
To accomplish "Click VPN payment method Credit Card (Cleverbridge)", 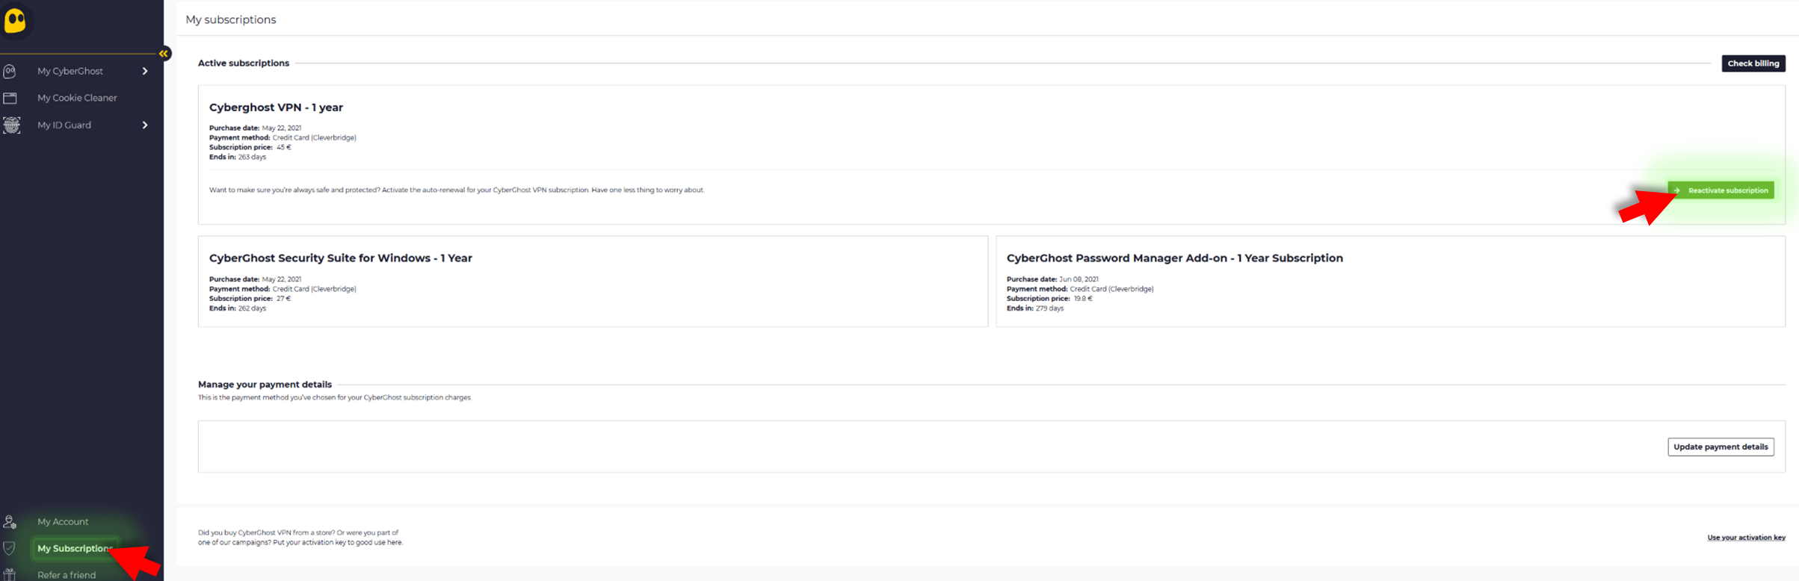I will click(283, 137).
